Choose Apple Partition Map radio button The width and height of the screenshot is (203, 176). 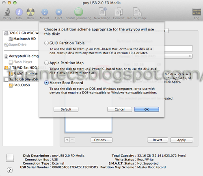[x=46, y=63]
